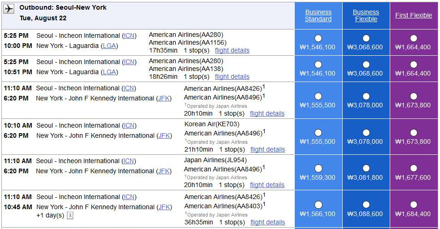Click JFK link arriving 10:45 AM
Viewport: 440px width, 229px height.
point(164,207)
